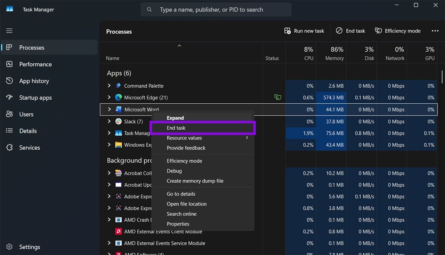Collapse sort arrow above Name column

(179, 46)
